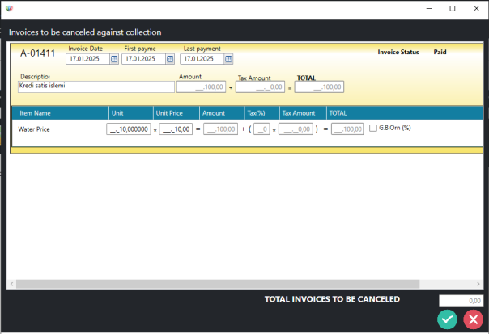
Task: Enable the G.B.Orn (%) checkbox
Action: coord(373,128)
